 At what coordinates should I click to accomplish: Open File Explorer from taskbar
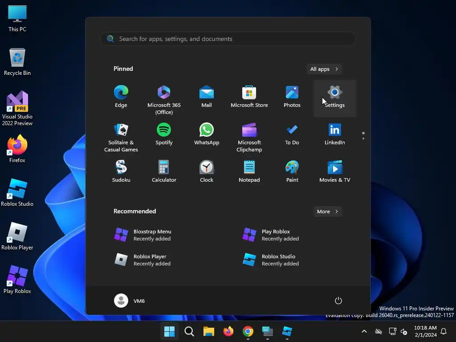click(x=209, y=331)
